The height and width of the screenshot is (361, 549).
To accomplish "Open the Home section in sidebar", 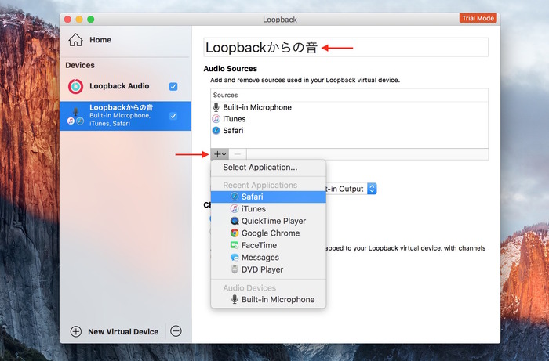I will 90,40.
